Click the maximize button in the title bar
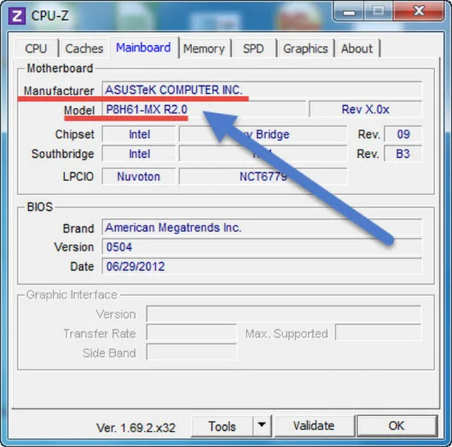The image size is (452, 447). (x=379, y=12)
